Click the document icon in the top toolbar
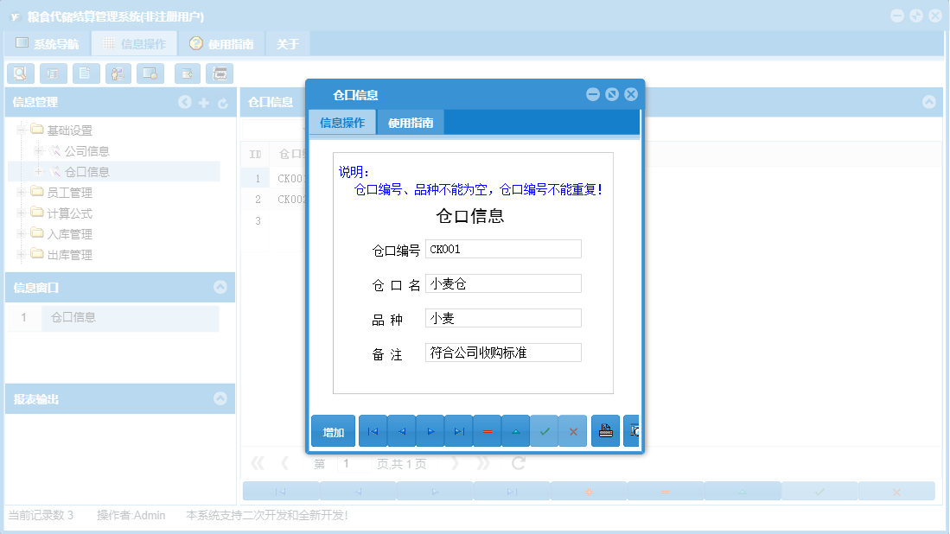The image size is (950, 534). (x=86, y=73)
